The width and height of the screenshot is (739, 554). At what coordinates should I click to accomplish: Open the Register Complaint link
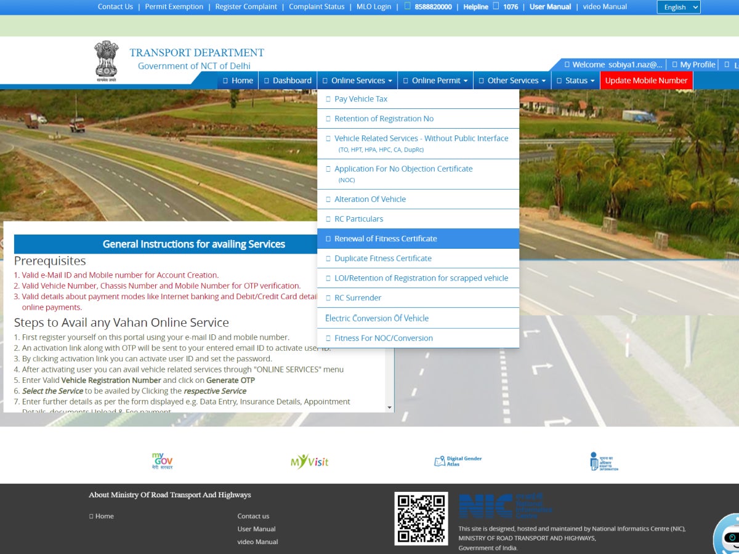tap(246, 7)
